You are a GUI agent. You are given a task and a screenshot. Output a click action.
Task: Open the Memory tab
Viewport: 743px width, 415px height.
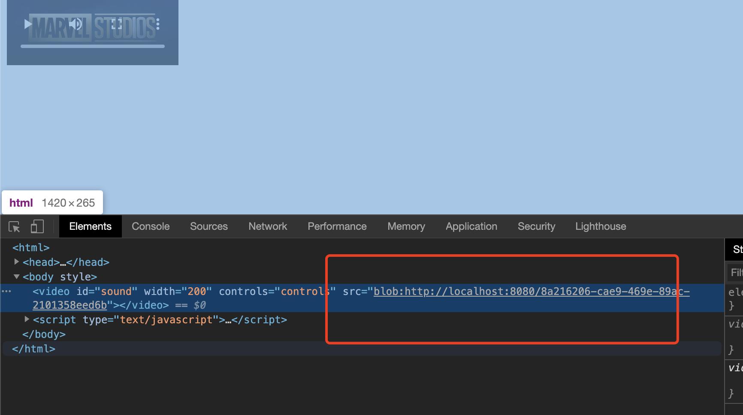pos(406,226)
